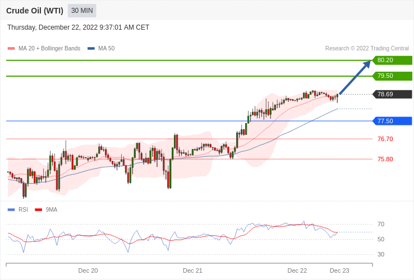Click the 79.50 green resistance price tag
Screen dimensions: 414x280
[392, 76]
